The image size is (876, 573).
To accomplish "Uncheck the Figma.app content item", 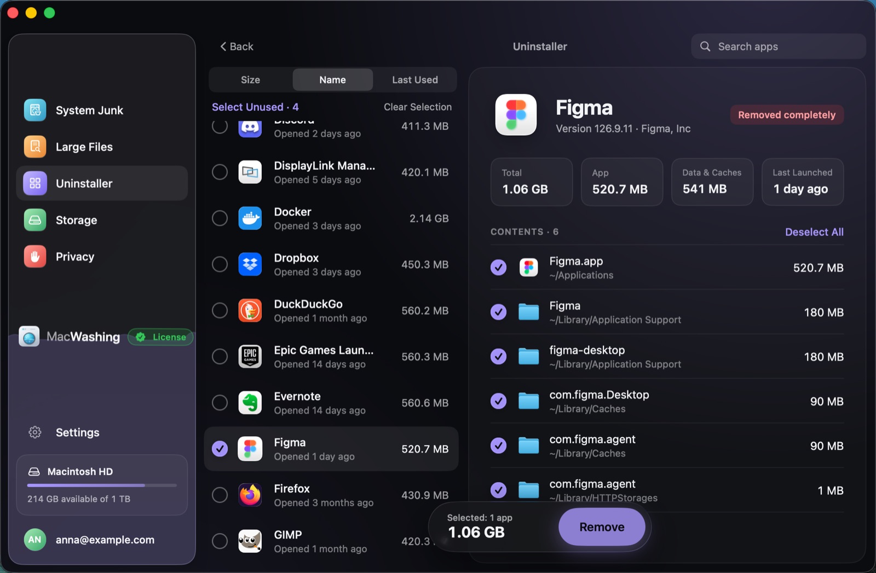I will (498, 268).
